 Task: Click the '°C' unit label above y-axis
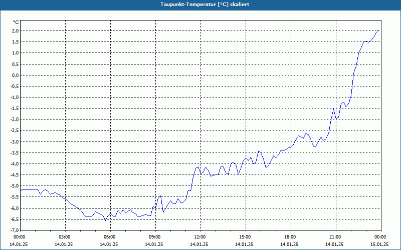point(16,22)
